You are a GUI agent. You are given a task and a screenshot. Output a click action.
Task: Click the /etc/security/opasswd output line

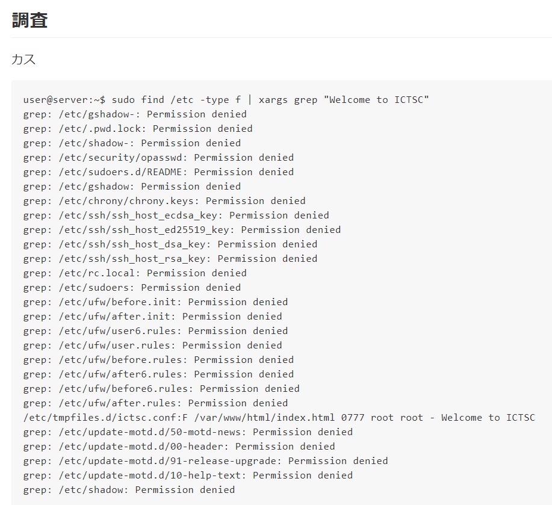point(158,158)
